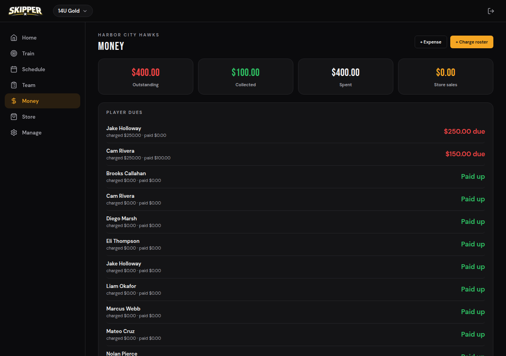Image resolution: width=506 pixels, height=356 pixels.
Task: Click the Train target icon
Action: pyautogui.click(x=14, y=53)
